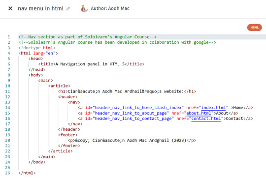
Task: Click the empty line 25
Action: point(142,168)
